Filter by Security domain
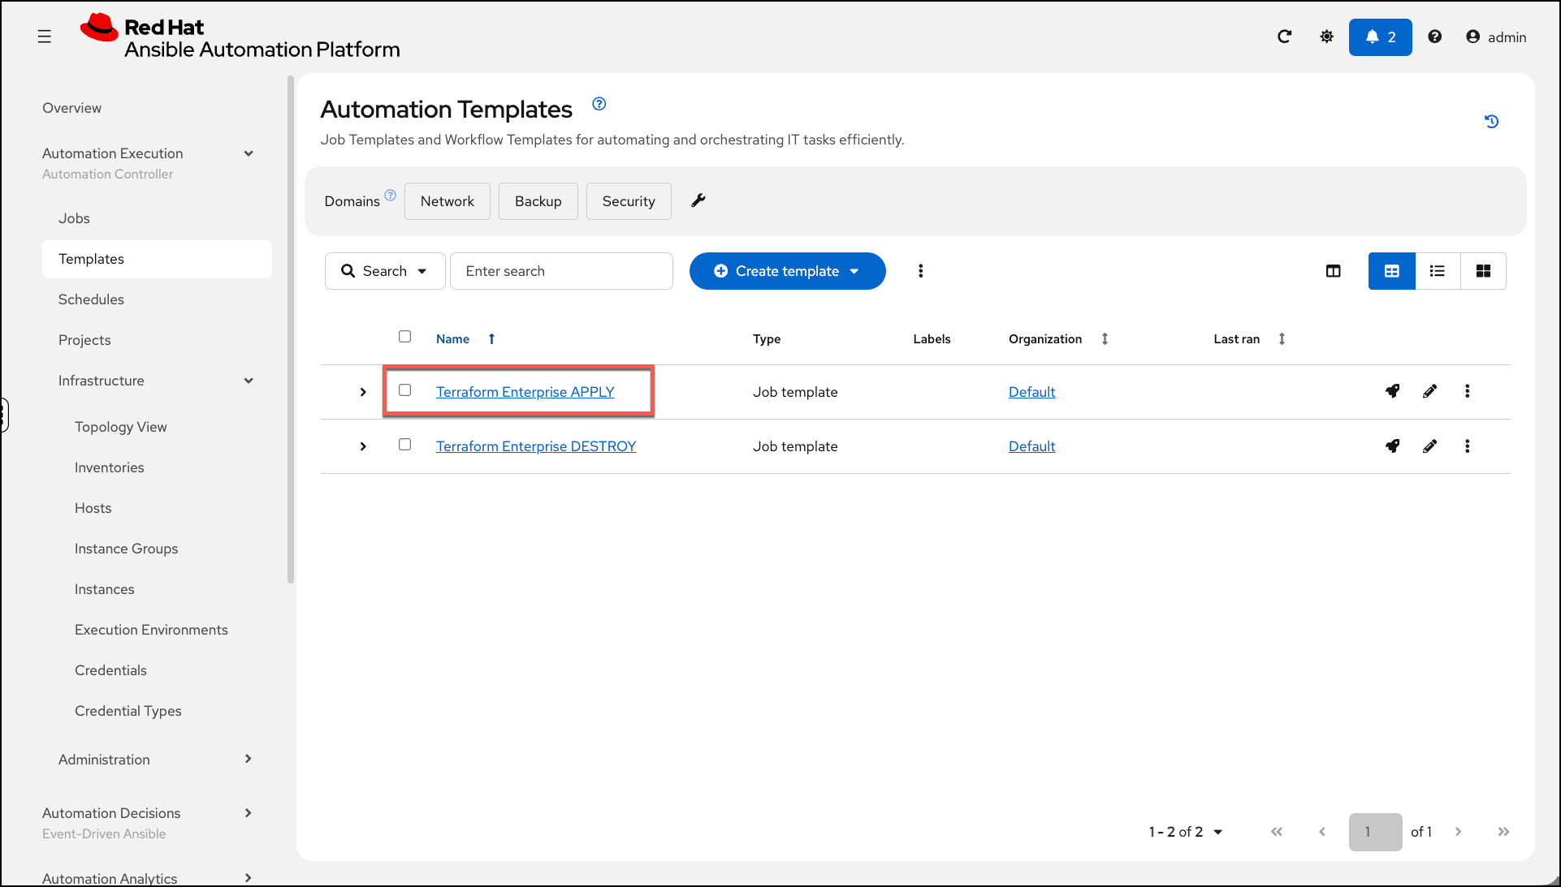Viewport: 1561px width, 887px height. [629, 201]
